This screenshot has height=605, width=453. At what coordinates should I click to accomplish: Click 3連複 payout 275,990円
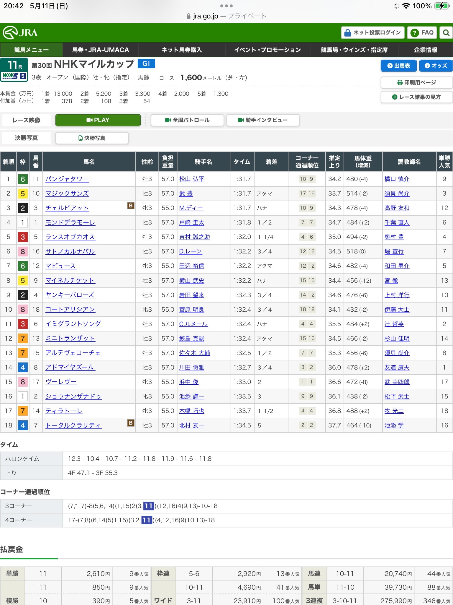[396, 601]
